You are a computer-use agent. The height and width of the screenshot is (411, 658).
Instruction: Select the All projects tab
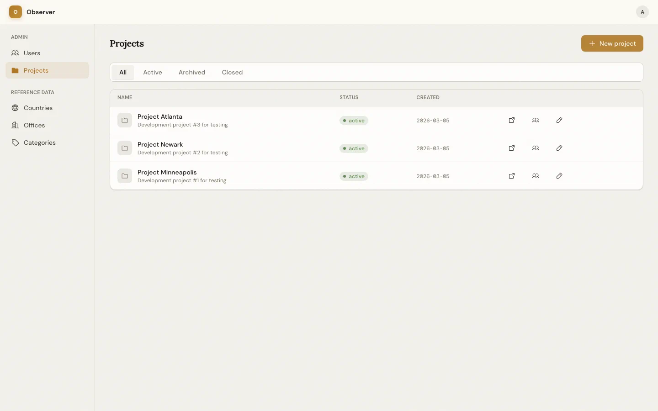coord(123,72)
